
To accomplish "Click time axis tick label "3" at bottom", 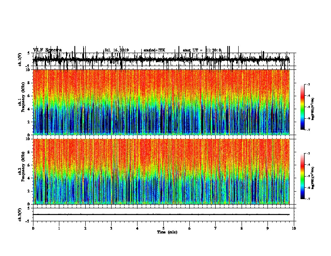I will point(111,228).
